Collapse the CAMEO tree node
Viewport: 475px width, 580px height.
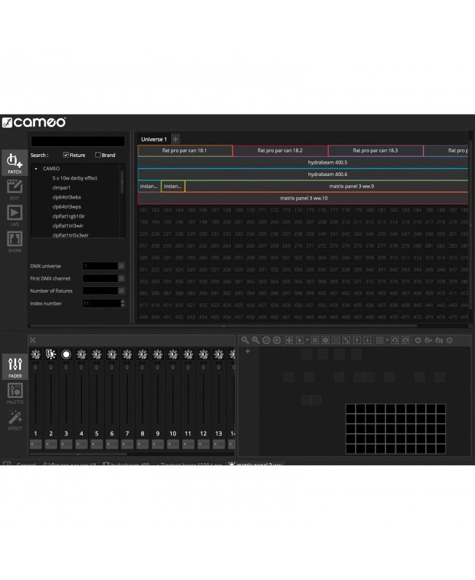click(36, 169)
